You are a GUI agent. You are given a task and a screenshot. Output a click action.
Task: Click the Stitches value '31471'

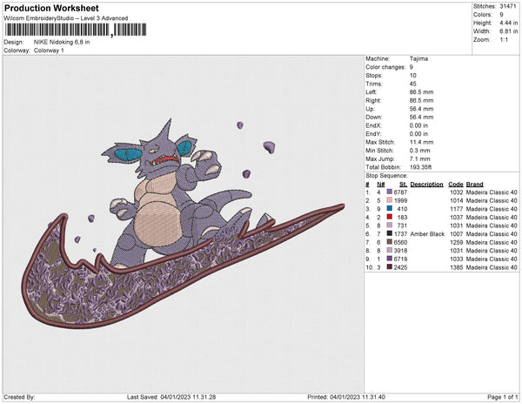coord(508,6)
